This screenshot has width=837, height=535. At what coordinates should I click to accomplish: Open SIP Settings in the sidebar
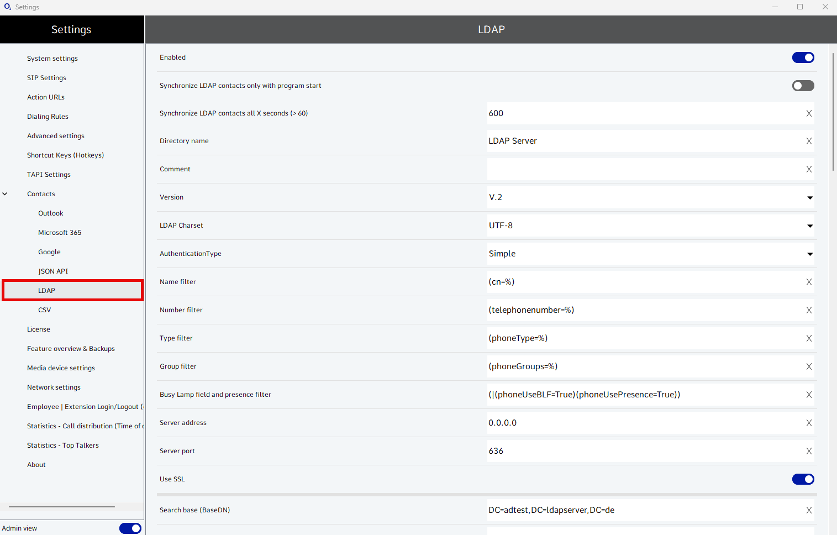46,78
